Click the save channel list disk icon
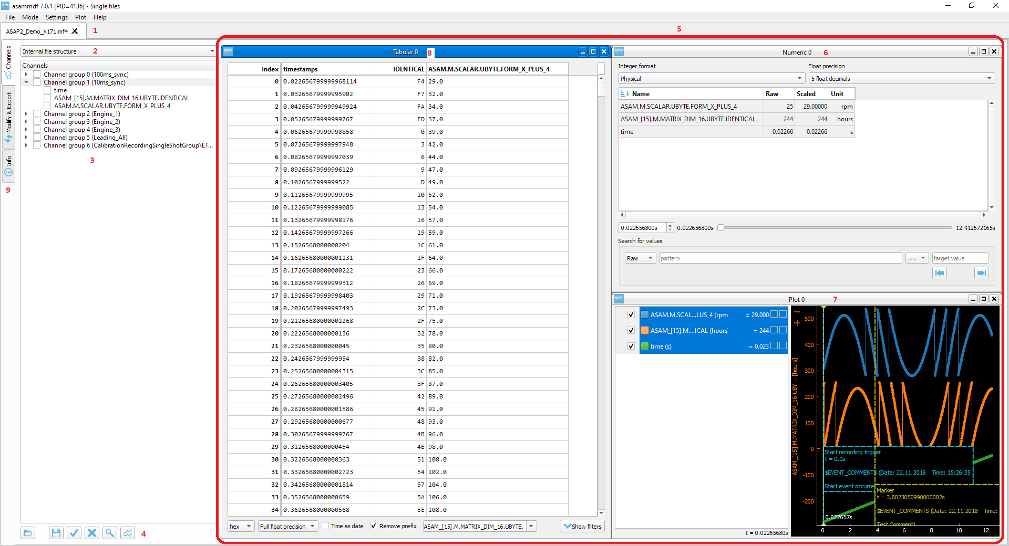Viewport: 1009px width, 546px height. point(56,533)
